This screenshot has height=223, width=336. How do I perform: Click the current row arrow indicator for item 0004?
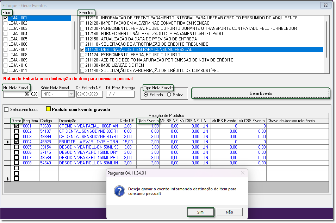[x=8, y=142]
